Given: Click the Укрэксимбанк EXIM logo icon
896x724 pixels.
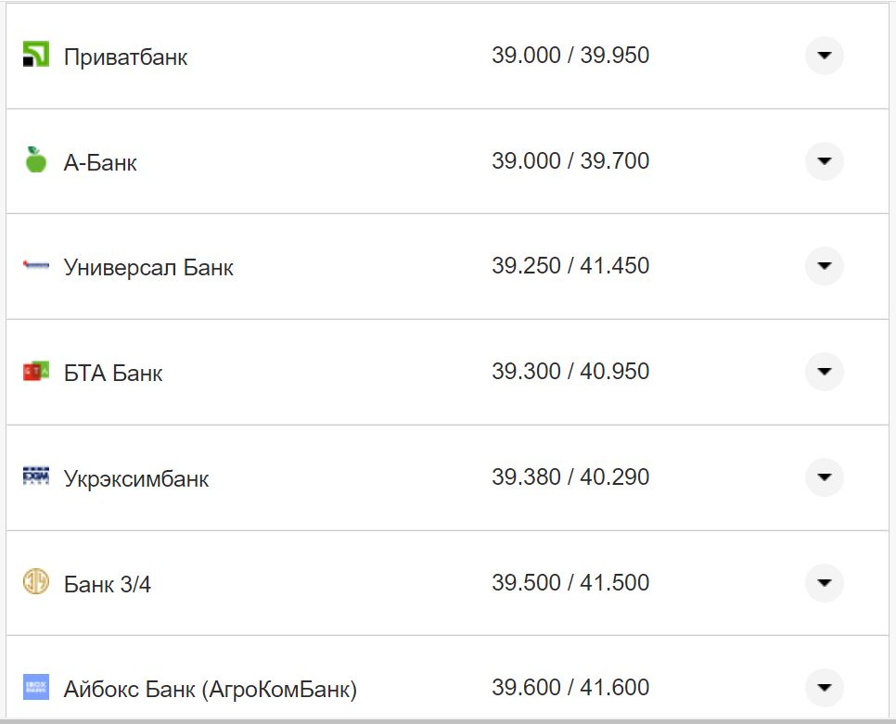Looking at the screenshot, I should click(x=35, y=477).
